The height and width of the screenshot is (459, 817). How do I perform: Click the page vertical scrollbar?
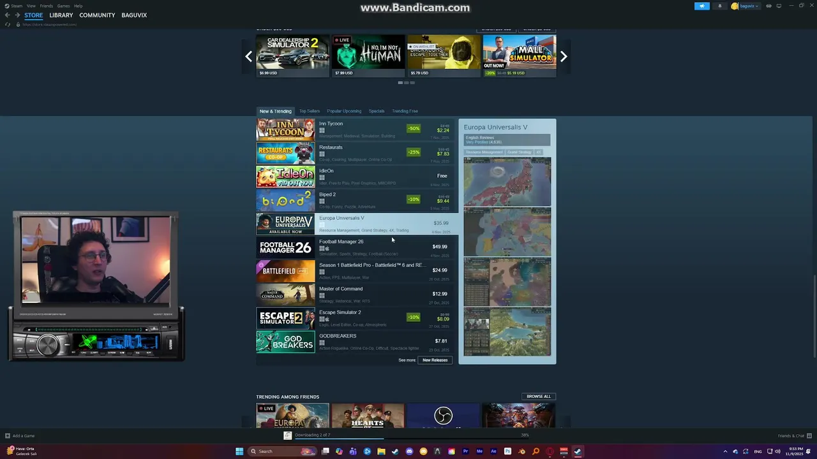click(x=814, y=316)
